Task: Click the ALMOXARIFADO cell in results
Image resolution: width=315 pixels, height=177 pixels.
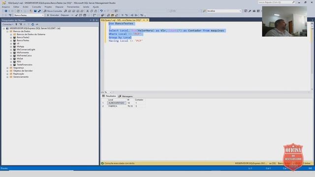Action: 117,103
